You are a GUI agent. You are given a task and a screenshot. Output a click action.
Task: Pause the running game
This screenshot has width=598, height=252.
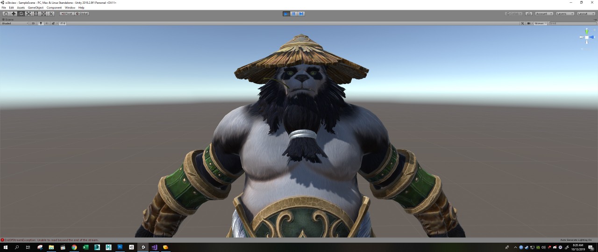click(x=293, y=14)
